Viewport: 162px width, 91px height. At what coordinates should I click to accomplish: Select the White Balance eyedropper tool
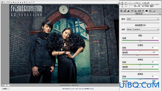pos(7,2)
